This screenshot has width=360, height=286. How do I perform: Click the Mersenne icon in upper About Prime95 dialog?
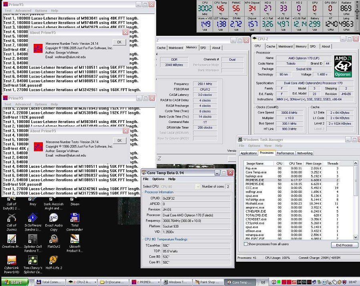tap(38, 48)
